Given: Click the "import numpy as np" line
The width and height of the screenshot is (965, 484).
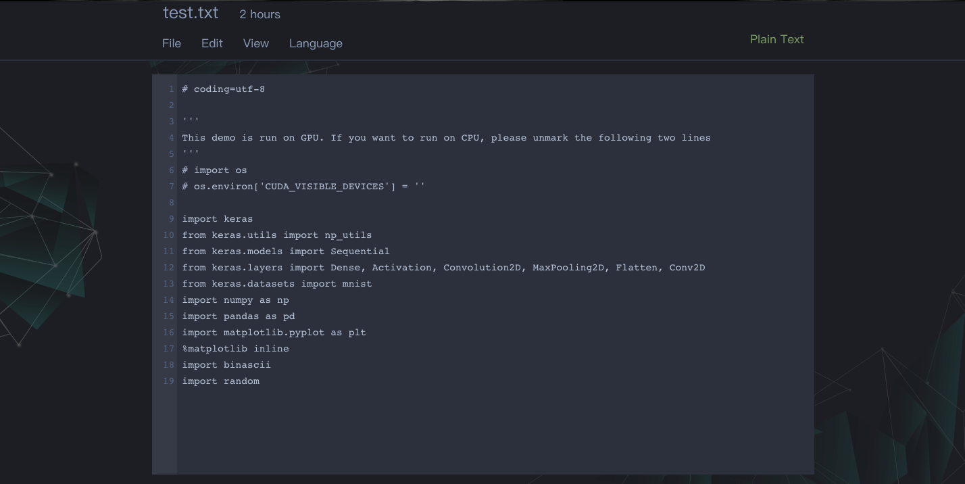Looking at the screenshot, I should [235, 300].
